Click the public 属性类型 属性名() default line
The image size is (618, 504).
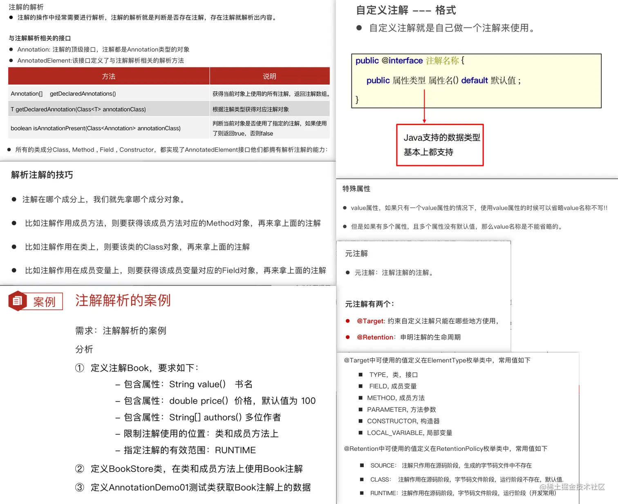tap(444, 80)
